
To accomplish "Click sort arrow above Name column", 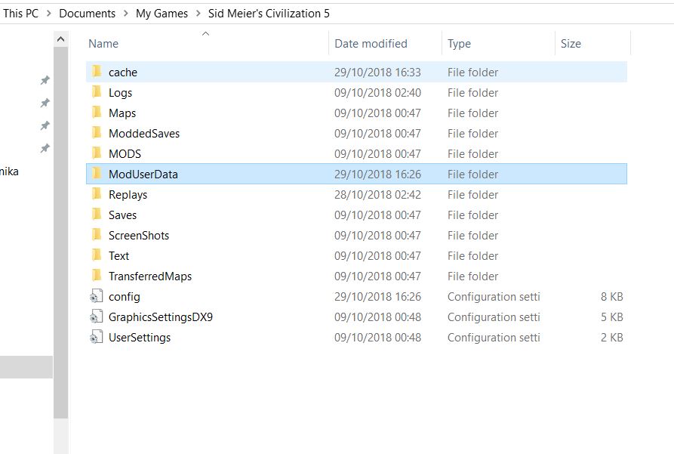I will 205,33.
